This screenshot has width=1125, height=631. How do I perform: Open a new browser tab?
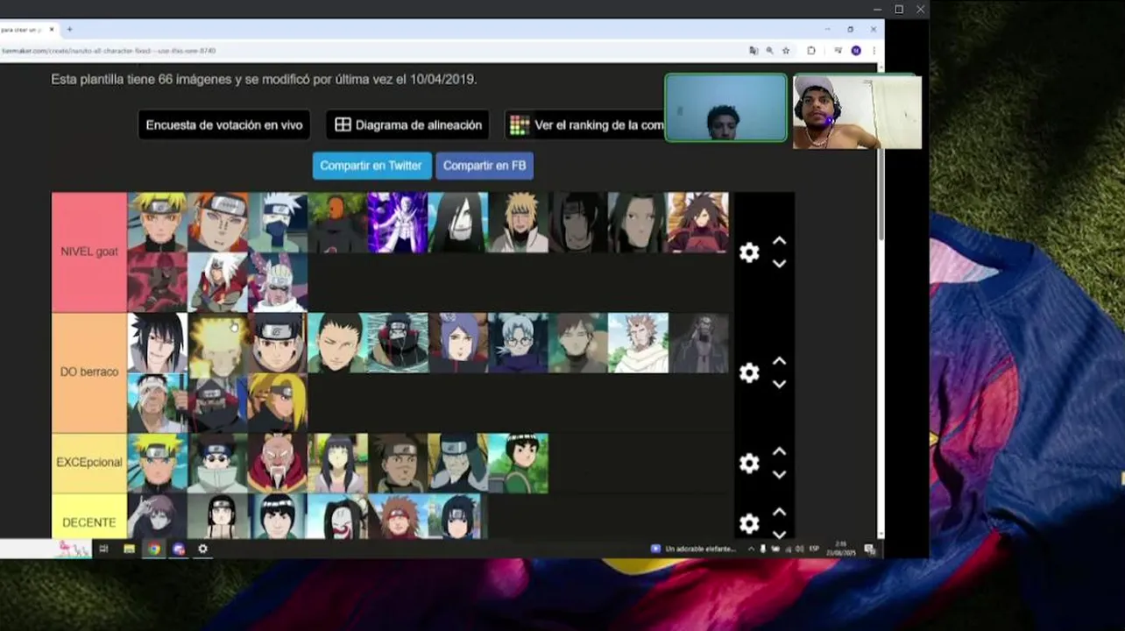coord(70,29)
